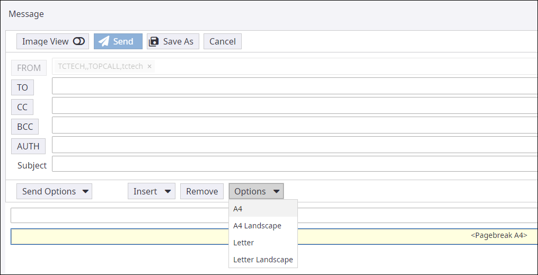Screen dimensions: 538x275
Task: Toggle the Image View switch
Action: 78,41
